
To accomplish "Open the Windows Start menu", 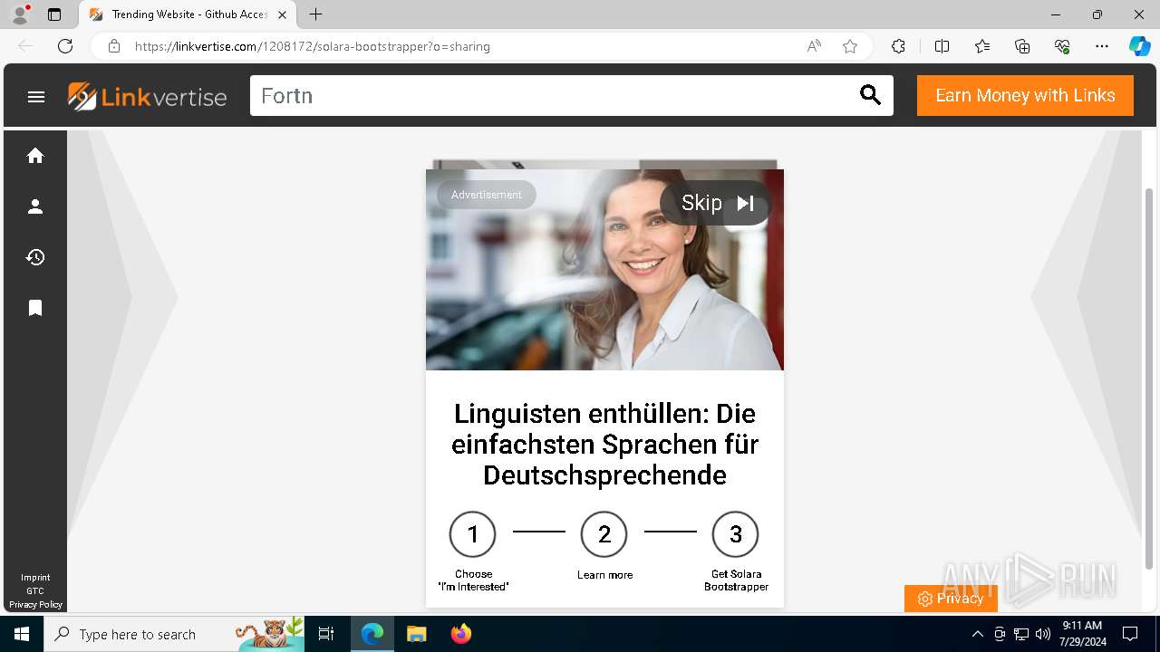I will (x=22, y=634).
